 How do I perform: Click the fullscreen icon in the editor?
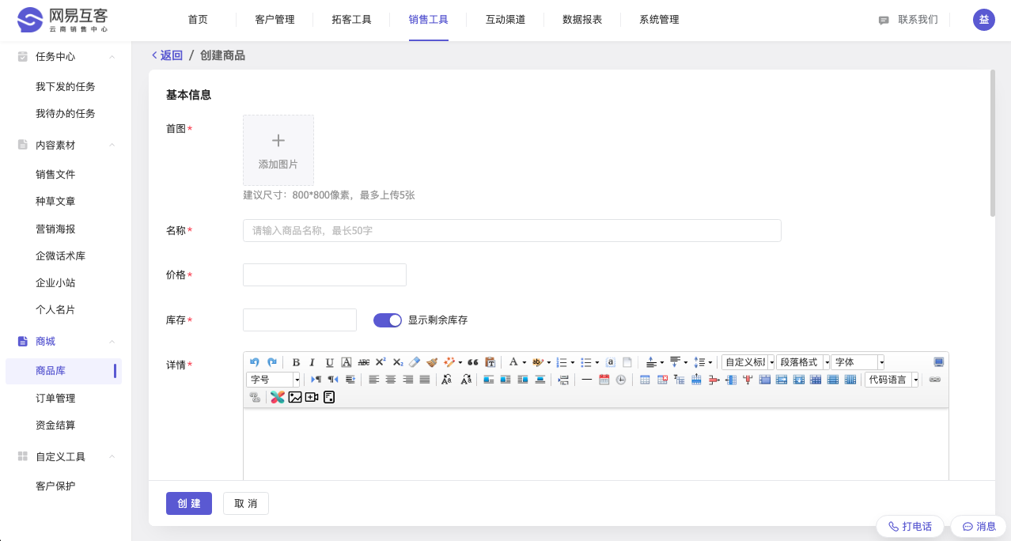coord(938,362)
